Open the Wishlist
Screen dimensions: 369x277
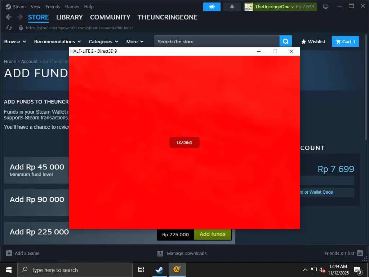click(313, 42)
